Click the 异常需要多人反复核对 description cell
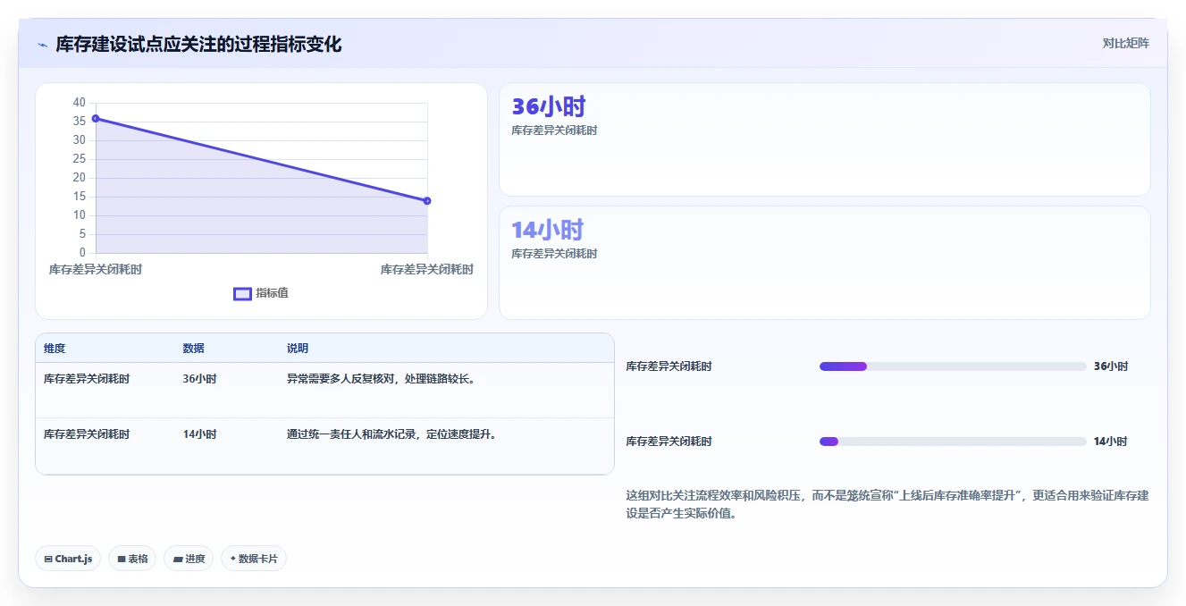The height and width of the screenshot is (606, 1186). [x=381, y=379]
